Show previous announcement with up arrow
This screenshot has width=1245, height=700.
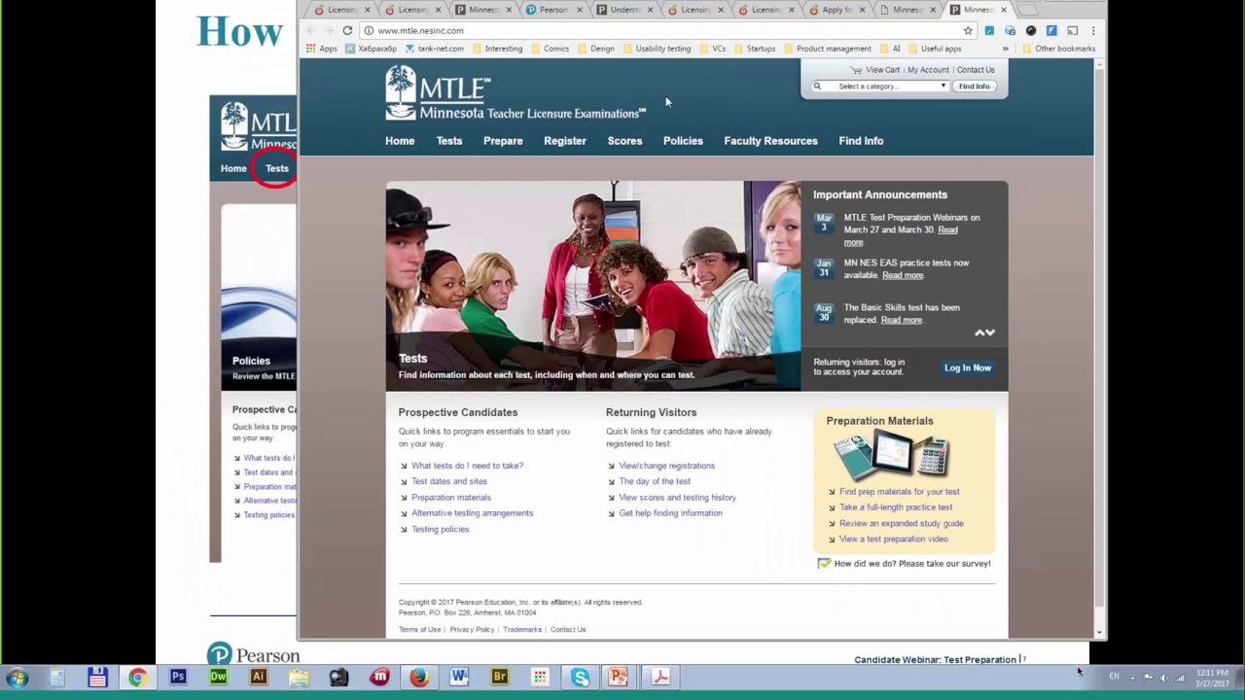pos(979,332)
